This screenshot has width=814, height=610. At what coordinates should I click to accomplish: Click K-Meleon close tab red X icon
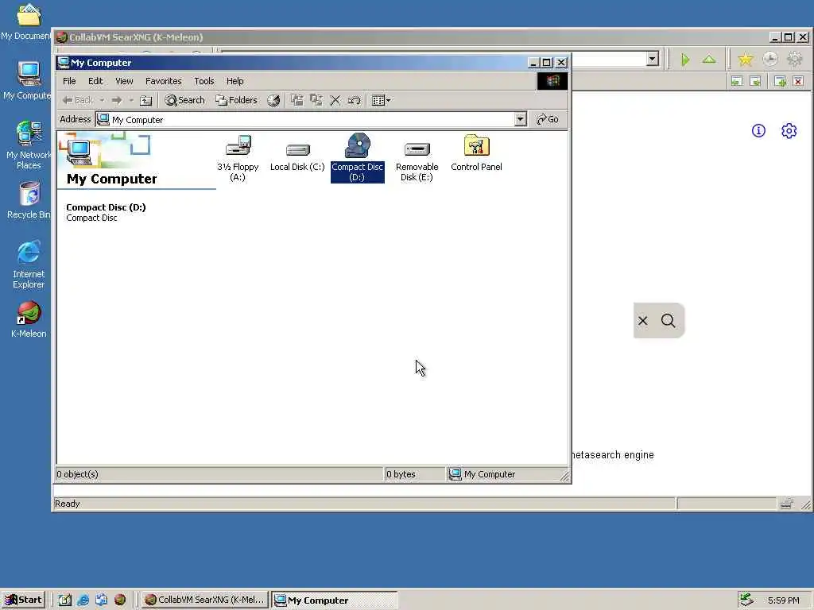[x=798, y=81]
